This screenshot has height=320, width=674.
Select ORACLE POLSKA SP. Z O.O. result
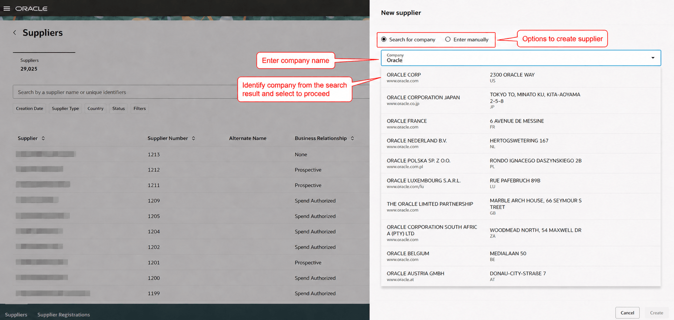coord(521,163)
